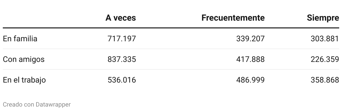Click the 'Con amigos' row label

coord(24,59)
